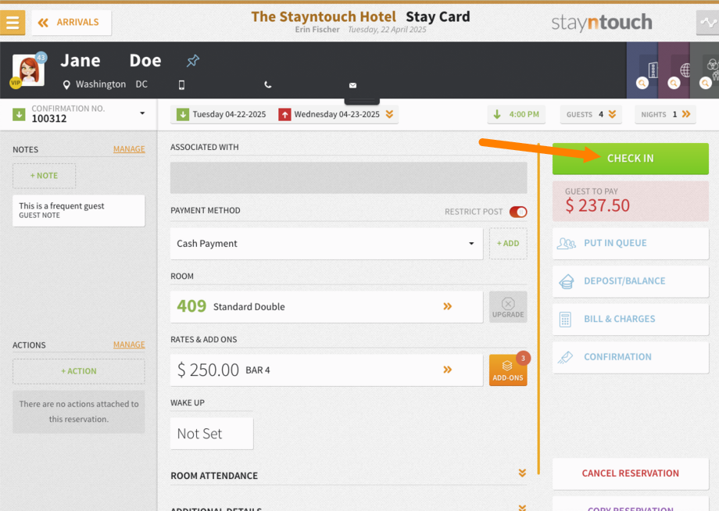The width and height of the screenshot is (719, 511).
Task: Open the purple globe travel agent tab
Action: [x=674, y=70]
